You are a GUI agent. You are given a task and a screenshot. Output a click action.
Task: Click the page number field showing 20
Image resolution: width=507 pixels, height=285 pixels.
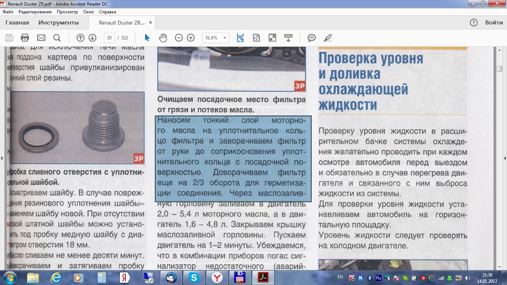[x=109, y=38]
